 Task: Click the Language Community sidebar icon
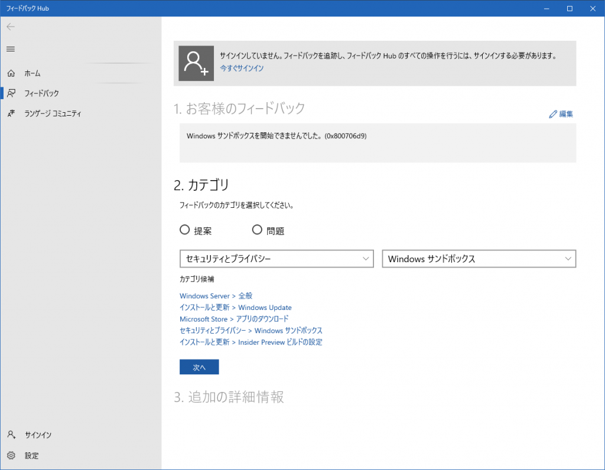point(11,113)
